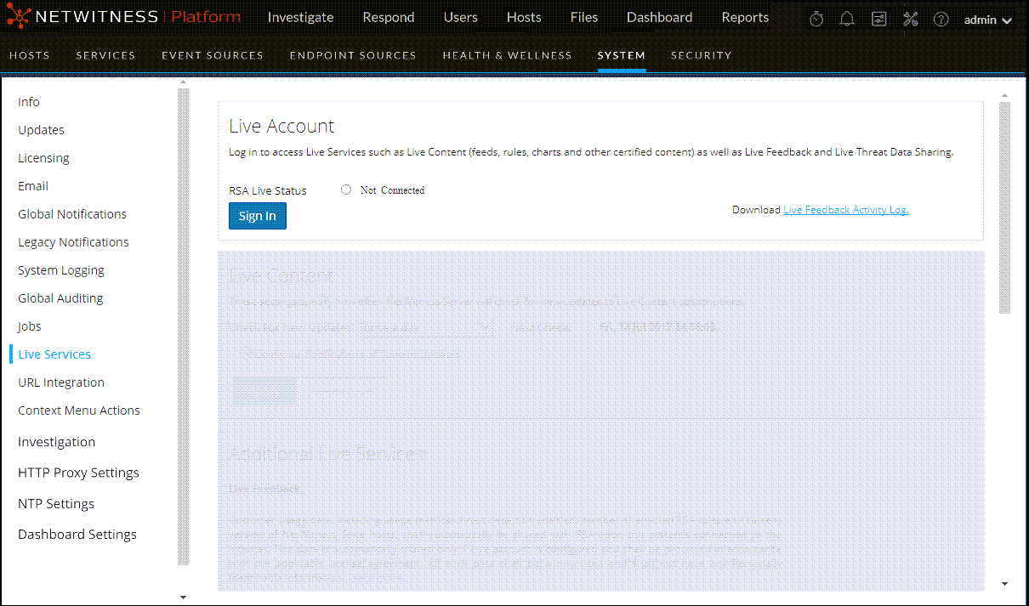Select URL Integration in the sidebar
The height and width of the screenshot is (606, 1029).
click(60, 382)
